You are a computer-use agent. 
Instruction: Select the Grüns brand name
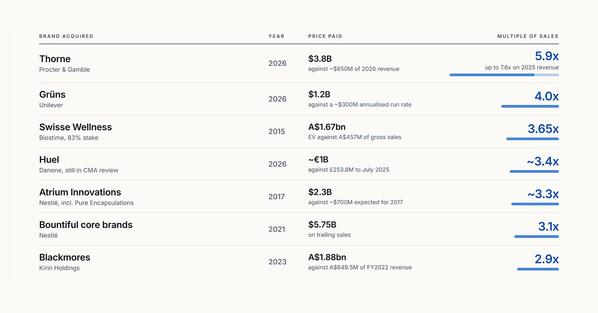52,94
